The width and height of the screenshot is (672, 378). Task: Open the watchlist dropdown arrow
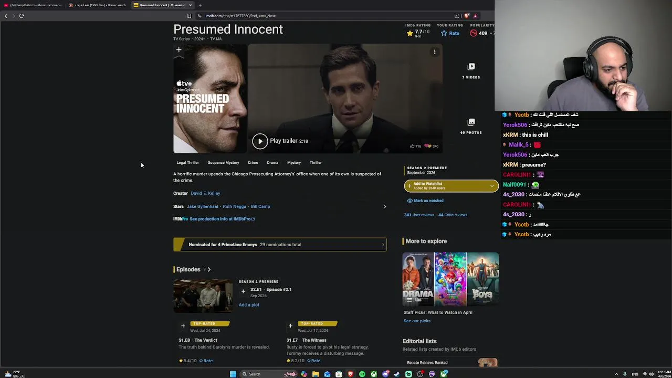coord(492,186)
